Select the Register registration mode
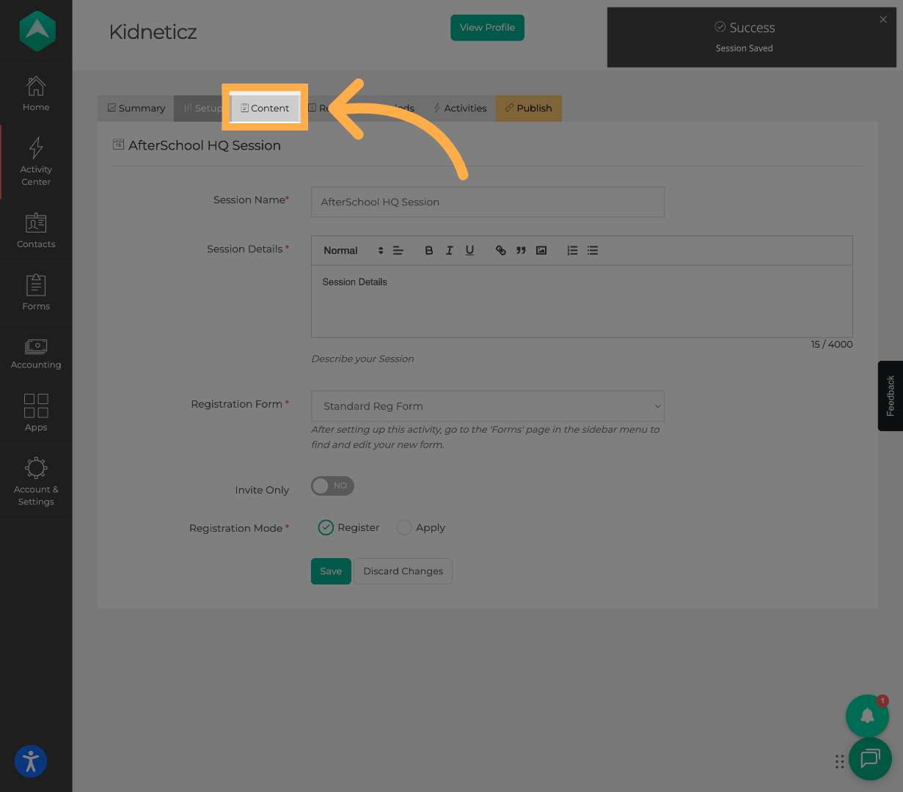903x792 pixels. coord(326,527)
